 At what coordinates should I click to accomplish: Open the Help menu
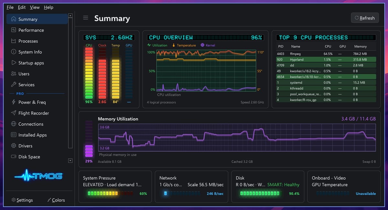pos(48,7)
